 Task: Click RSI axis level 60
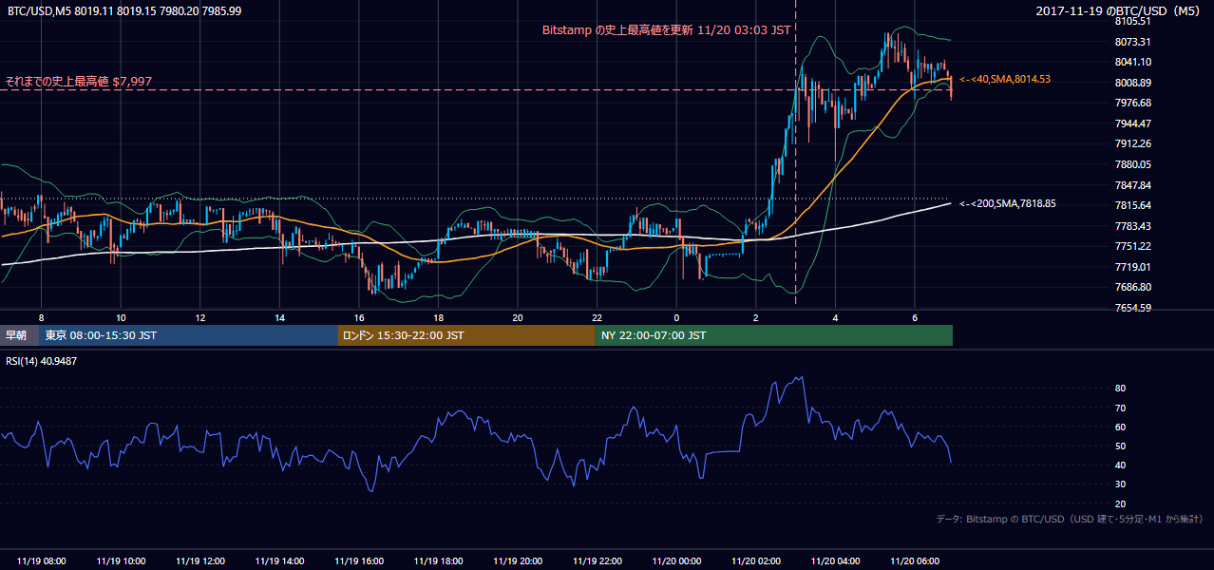[1120, 427]
